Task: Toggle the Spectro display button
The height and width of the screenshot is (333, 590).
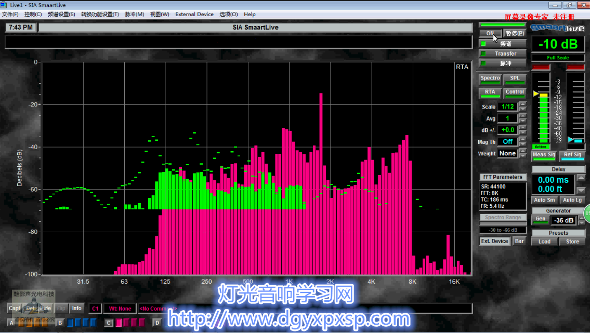Action: click(490, 79)
